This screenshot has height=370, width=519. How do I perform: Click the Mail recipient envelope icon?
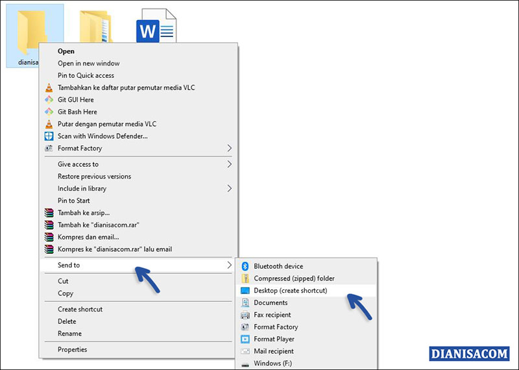tap(245, 351)
